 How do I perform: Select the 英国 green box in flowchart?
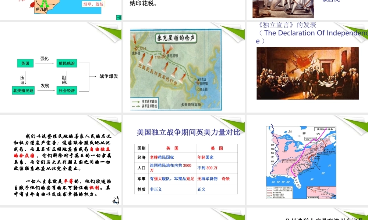point(25,63)
